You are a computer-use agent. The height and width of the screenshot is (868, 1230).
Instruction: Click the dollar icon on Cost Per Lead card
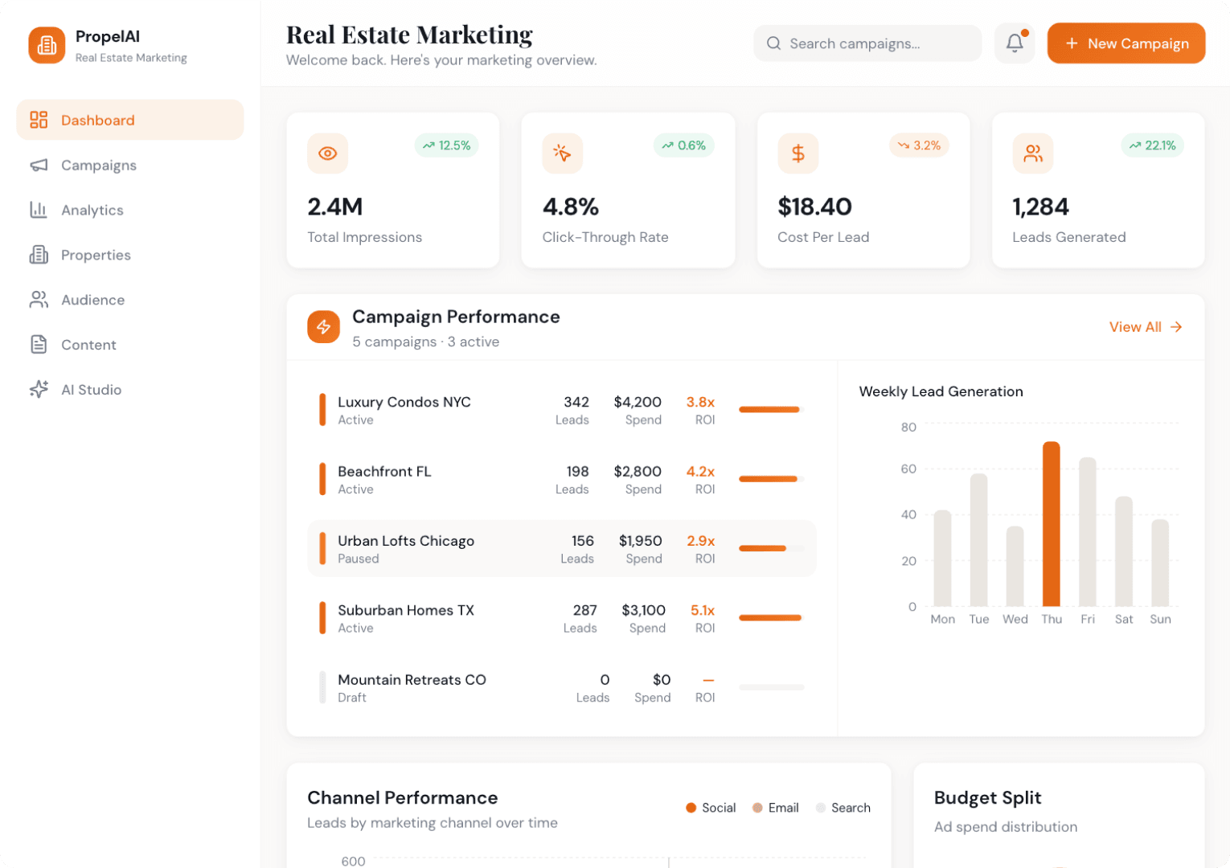(x=797, y=153)
